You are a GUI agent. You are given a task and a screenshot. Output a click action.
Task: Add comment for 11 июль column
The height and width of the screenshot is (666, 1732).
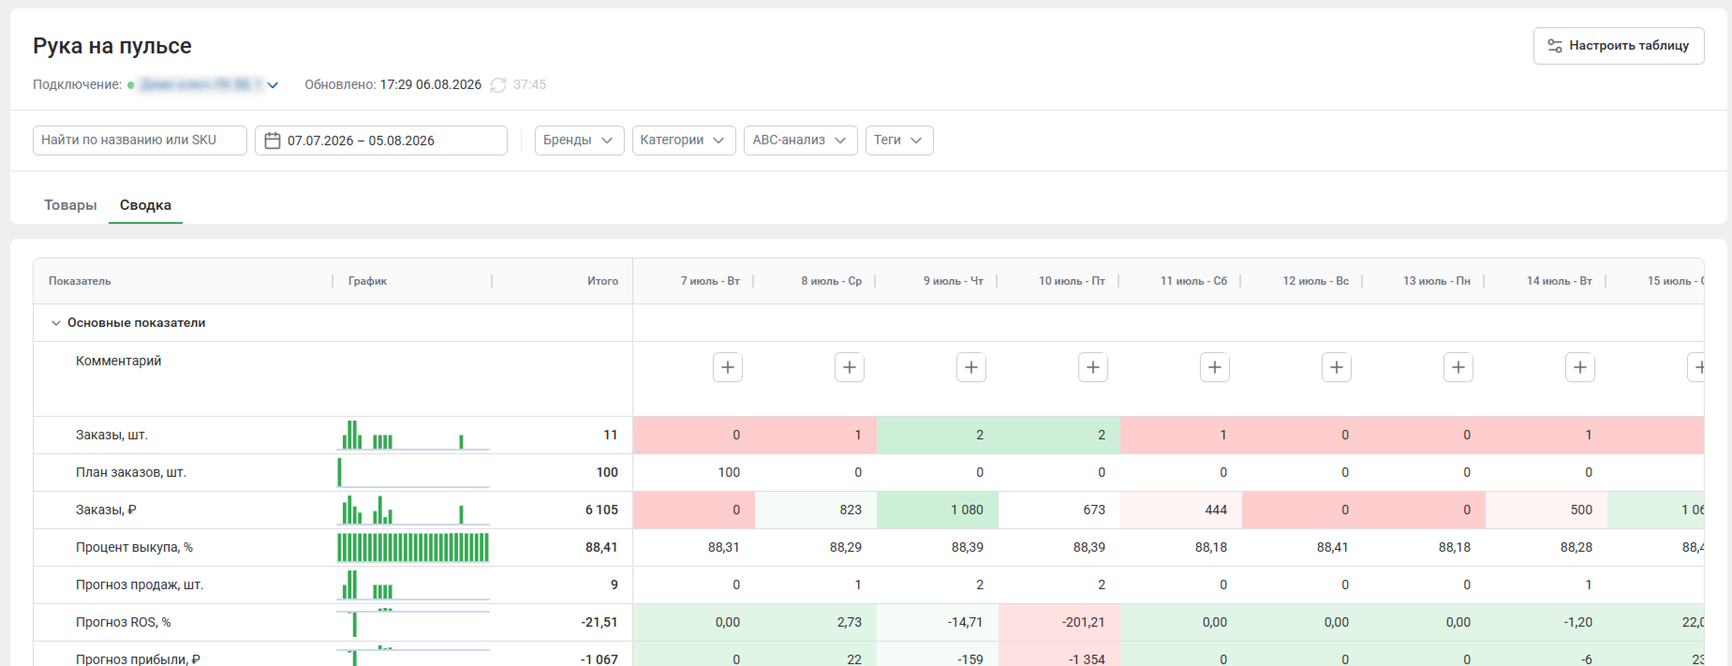(1214, 367)
